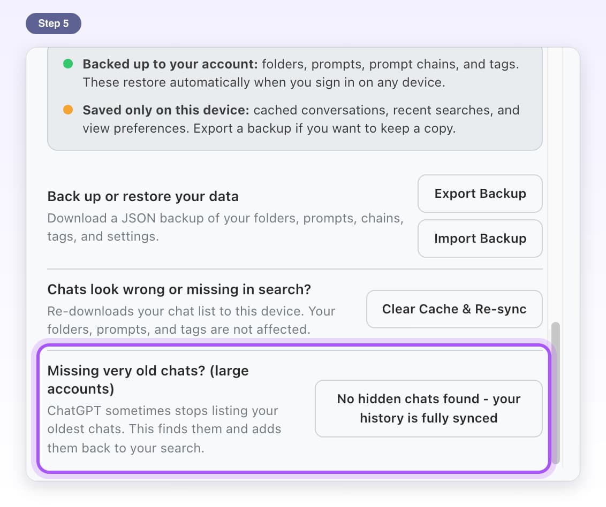Viewport: 606px width, 507px height.
Task: Click the orange status dot
Action: [68, 110]
